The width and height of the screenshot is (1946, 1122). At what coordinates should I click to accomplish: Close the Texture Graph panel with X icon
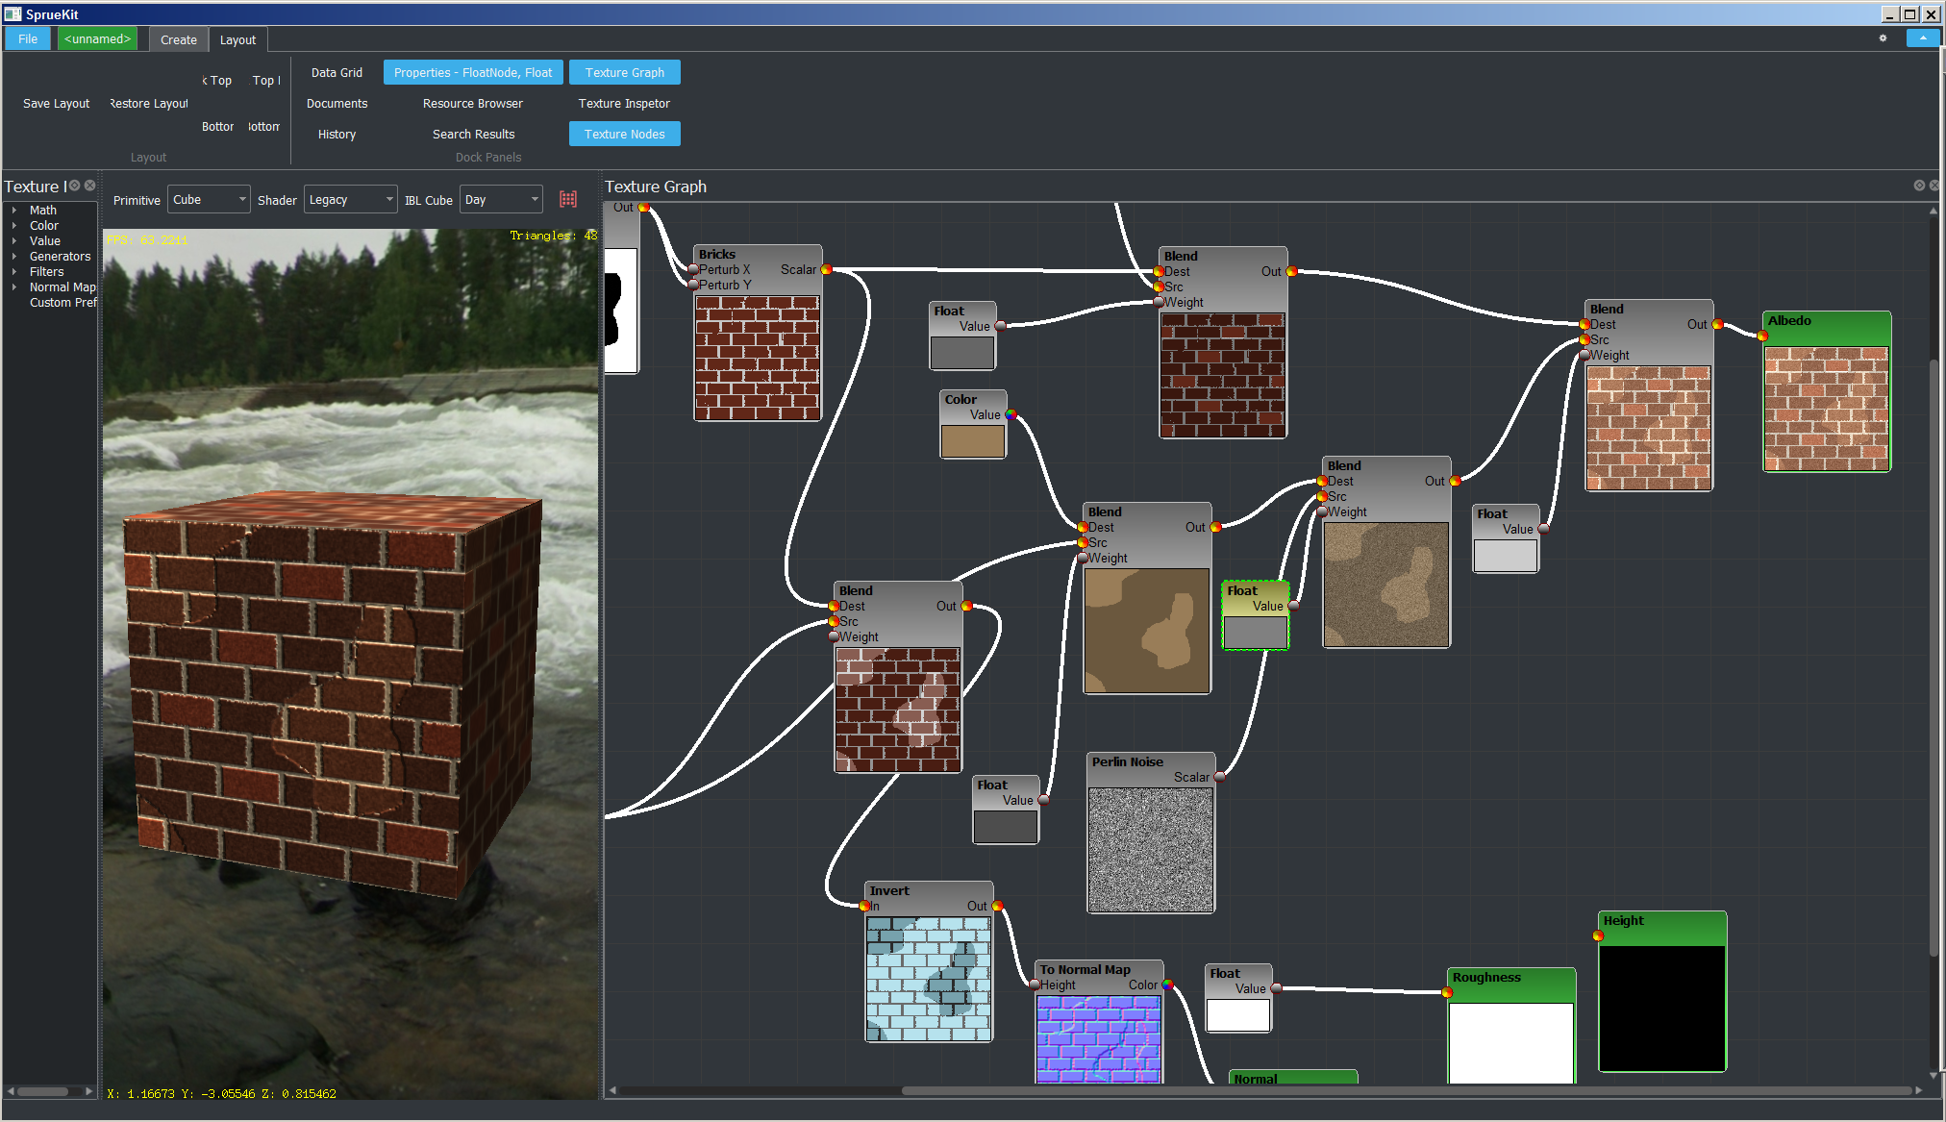pos(1934,186)
